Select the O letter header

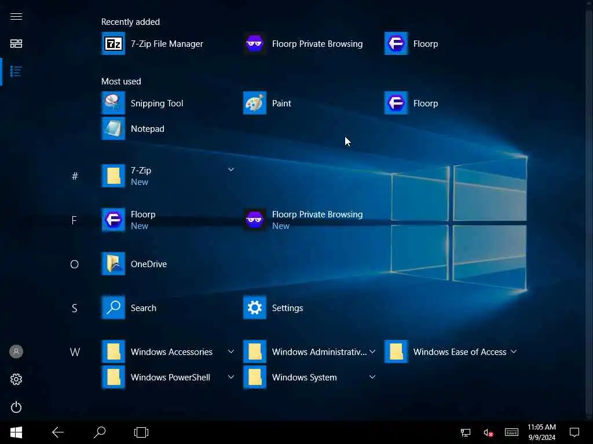pyautogui.click(x=75, y=264)
